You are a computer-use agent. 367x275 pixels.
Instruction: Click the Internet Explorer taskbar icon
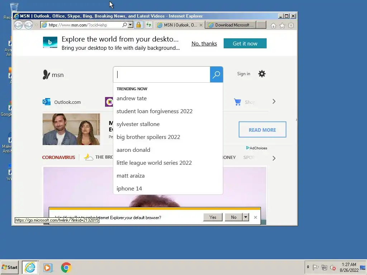[30, 267]
